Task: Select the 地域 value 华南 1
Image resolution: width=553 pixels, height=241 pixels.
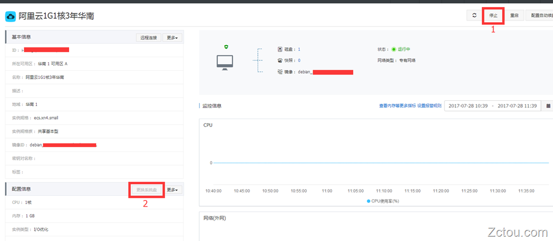Action: 31,104
